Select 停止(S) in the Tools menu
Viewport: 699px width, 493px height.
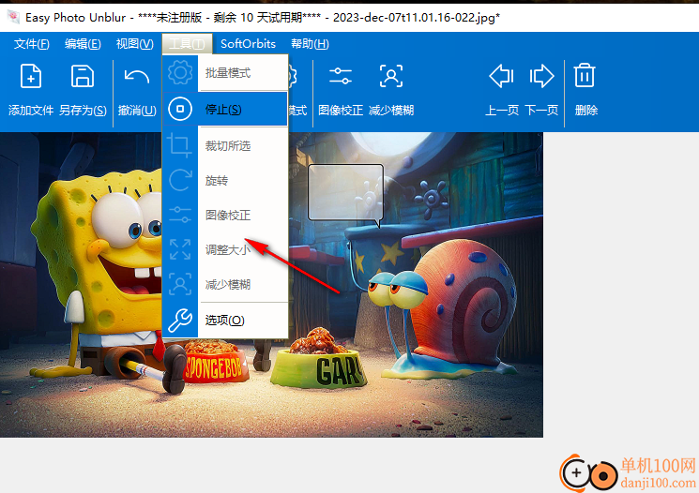pyautogui.click(x=225, y=109)
